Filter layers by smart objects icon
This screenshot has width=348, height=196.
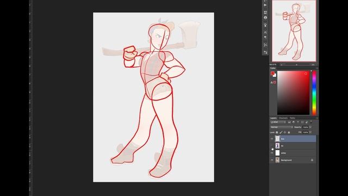(x=307, y=122)
